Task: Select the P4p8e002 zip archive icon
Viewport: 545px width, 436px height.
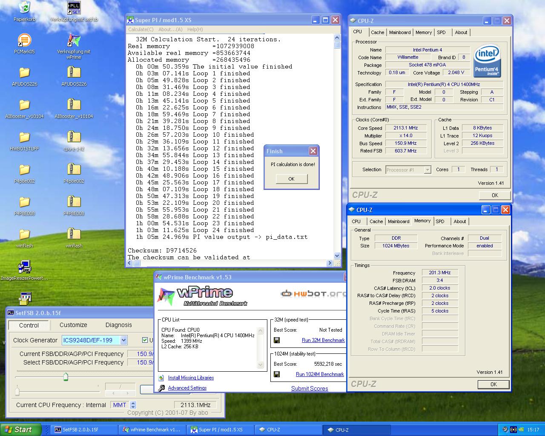Action: click(x=74, y=169)
